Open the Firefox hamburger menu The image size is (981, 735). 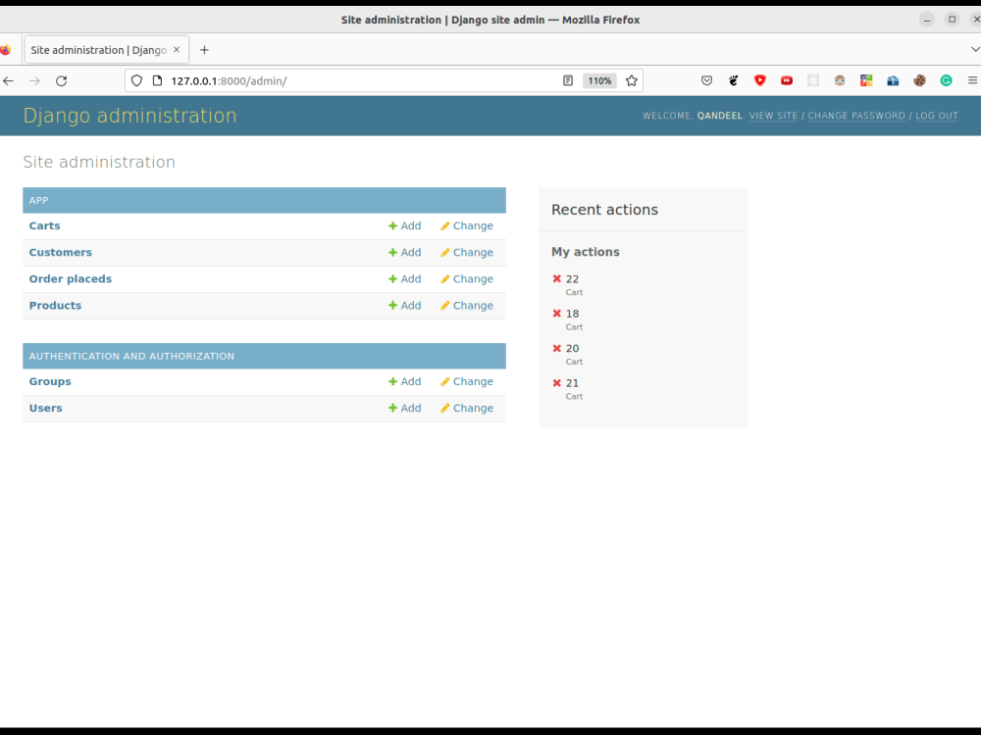(972, 80)
